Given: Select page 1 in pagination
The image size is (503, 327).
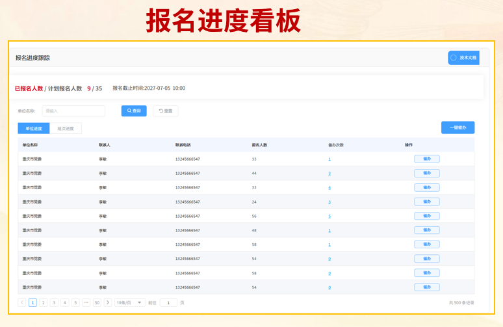Looking at the screenshot, I should tap(32, 302).
